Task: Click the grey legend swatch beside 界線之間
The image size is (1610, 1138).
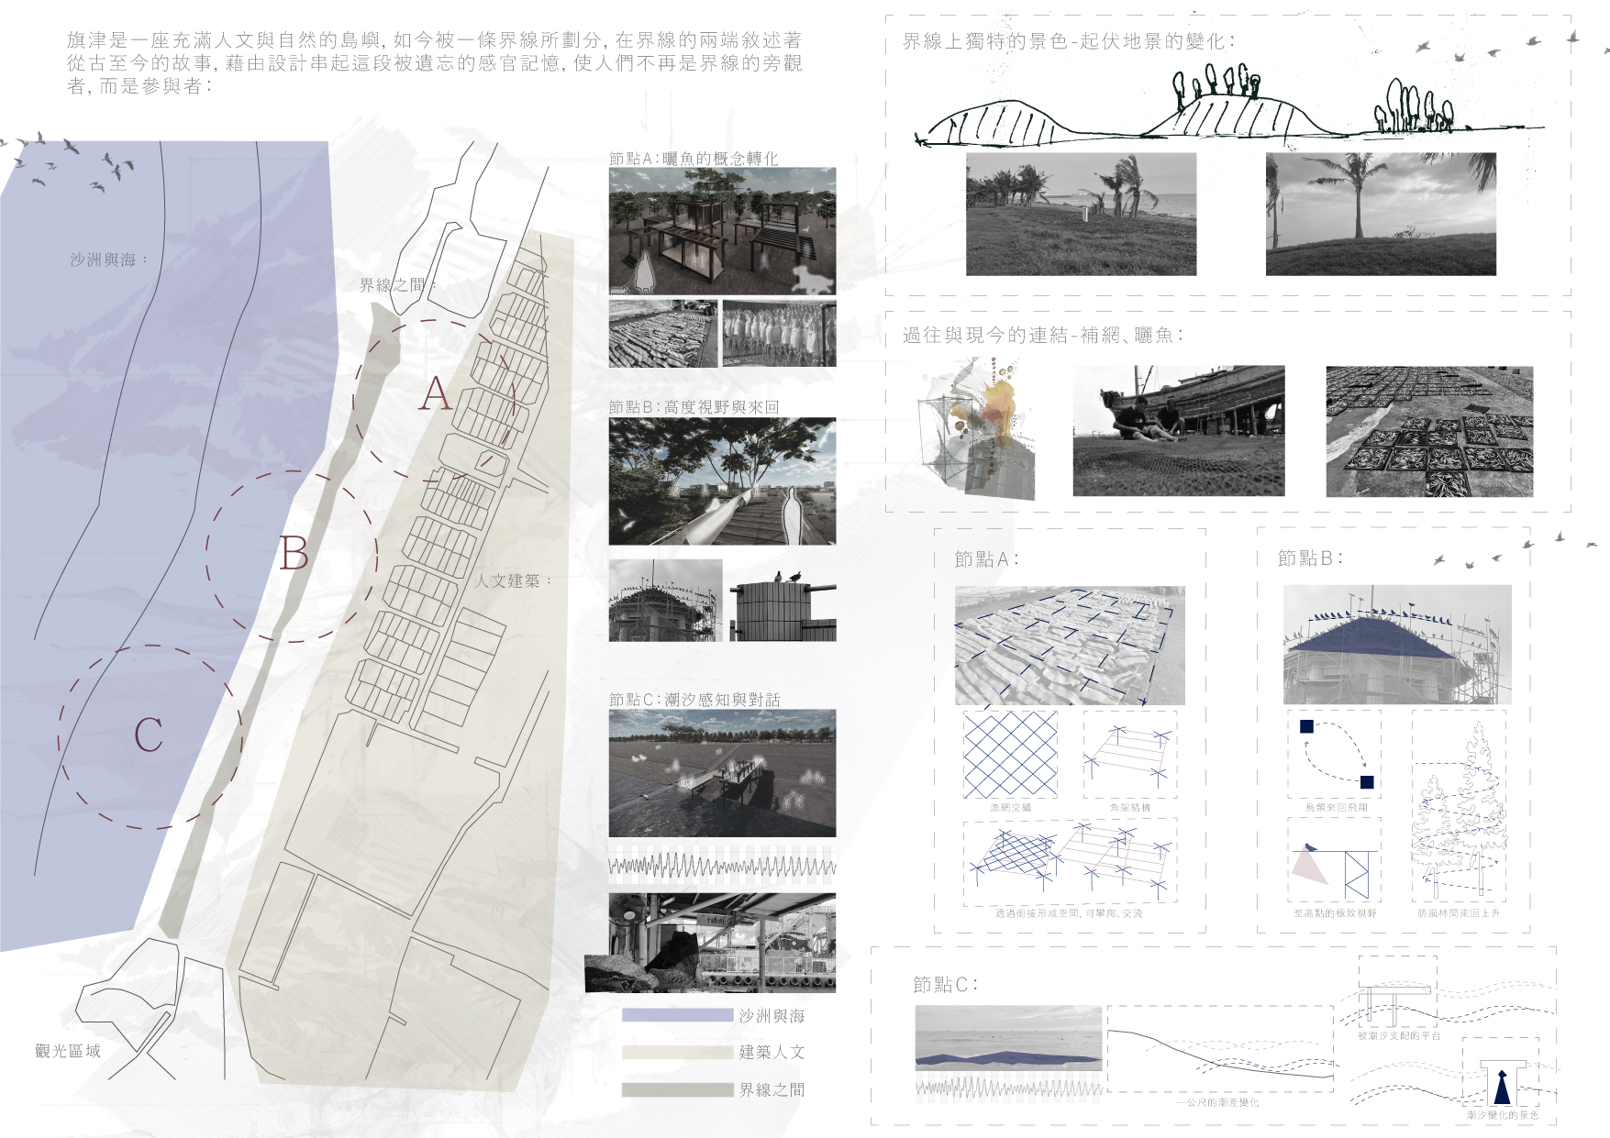Action: click(x=678, y=1089)
